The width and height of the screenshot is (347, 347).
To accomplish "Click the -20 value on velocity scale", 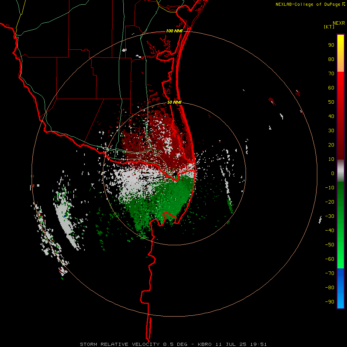I will click(x=330, y=202).
